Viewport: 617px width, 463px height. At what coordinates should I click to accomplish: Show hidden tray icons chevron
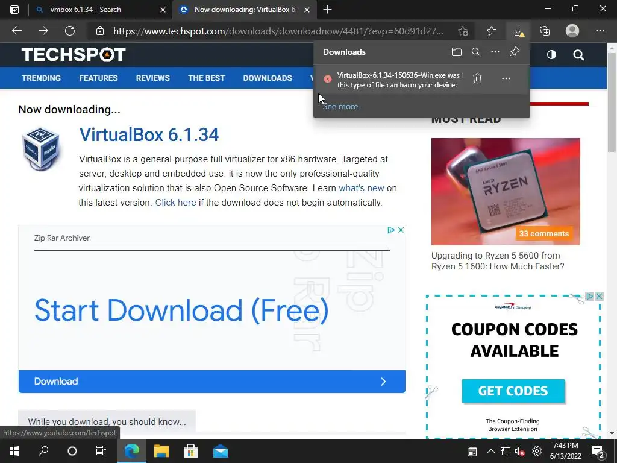490,451
